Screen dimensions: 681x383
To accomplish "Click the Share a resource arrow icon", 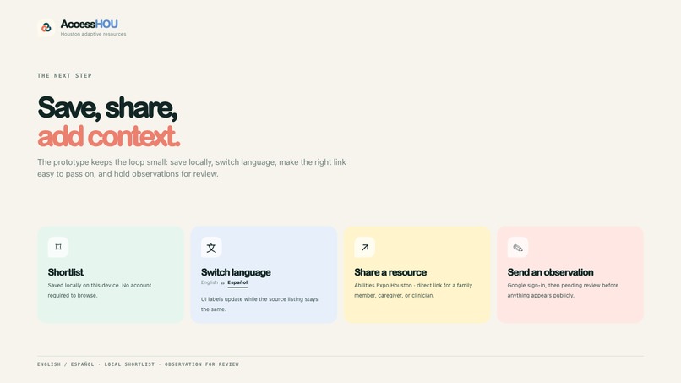I will (365, 248).
